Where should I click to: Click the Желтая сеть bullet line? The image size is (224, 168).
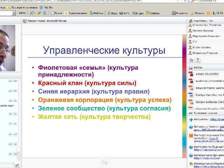94,117
